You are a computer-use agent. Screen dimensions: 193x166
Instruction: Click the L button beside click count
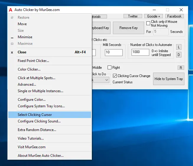pos(179,47)
